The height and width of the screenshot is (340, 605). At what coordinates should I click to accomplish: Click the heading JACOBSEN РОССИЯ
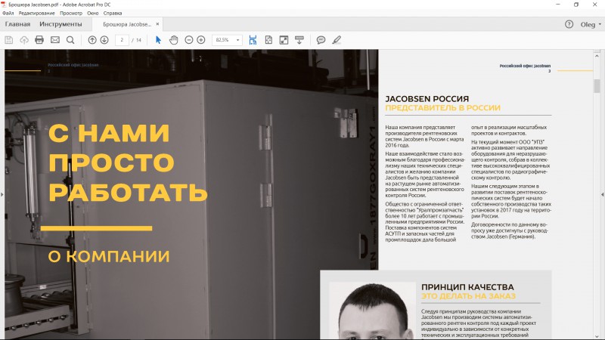427,99
